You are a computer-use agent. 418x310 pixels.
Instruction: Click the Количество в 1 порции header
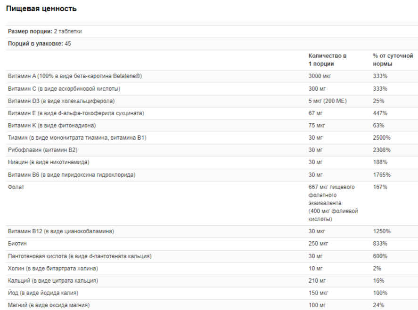tap(328, 60)
